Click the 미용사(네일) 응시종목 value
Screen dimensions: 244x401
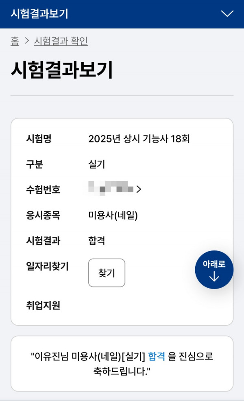[113, 215]
